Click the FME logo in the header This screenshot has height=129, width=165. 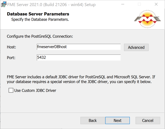point(147,19)
